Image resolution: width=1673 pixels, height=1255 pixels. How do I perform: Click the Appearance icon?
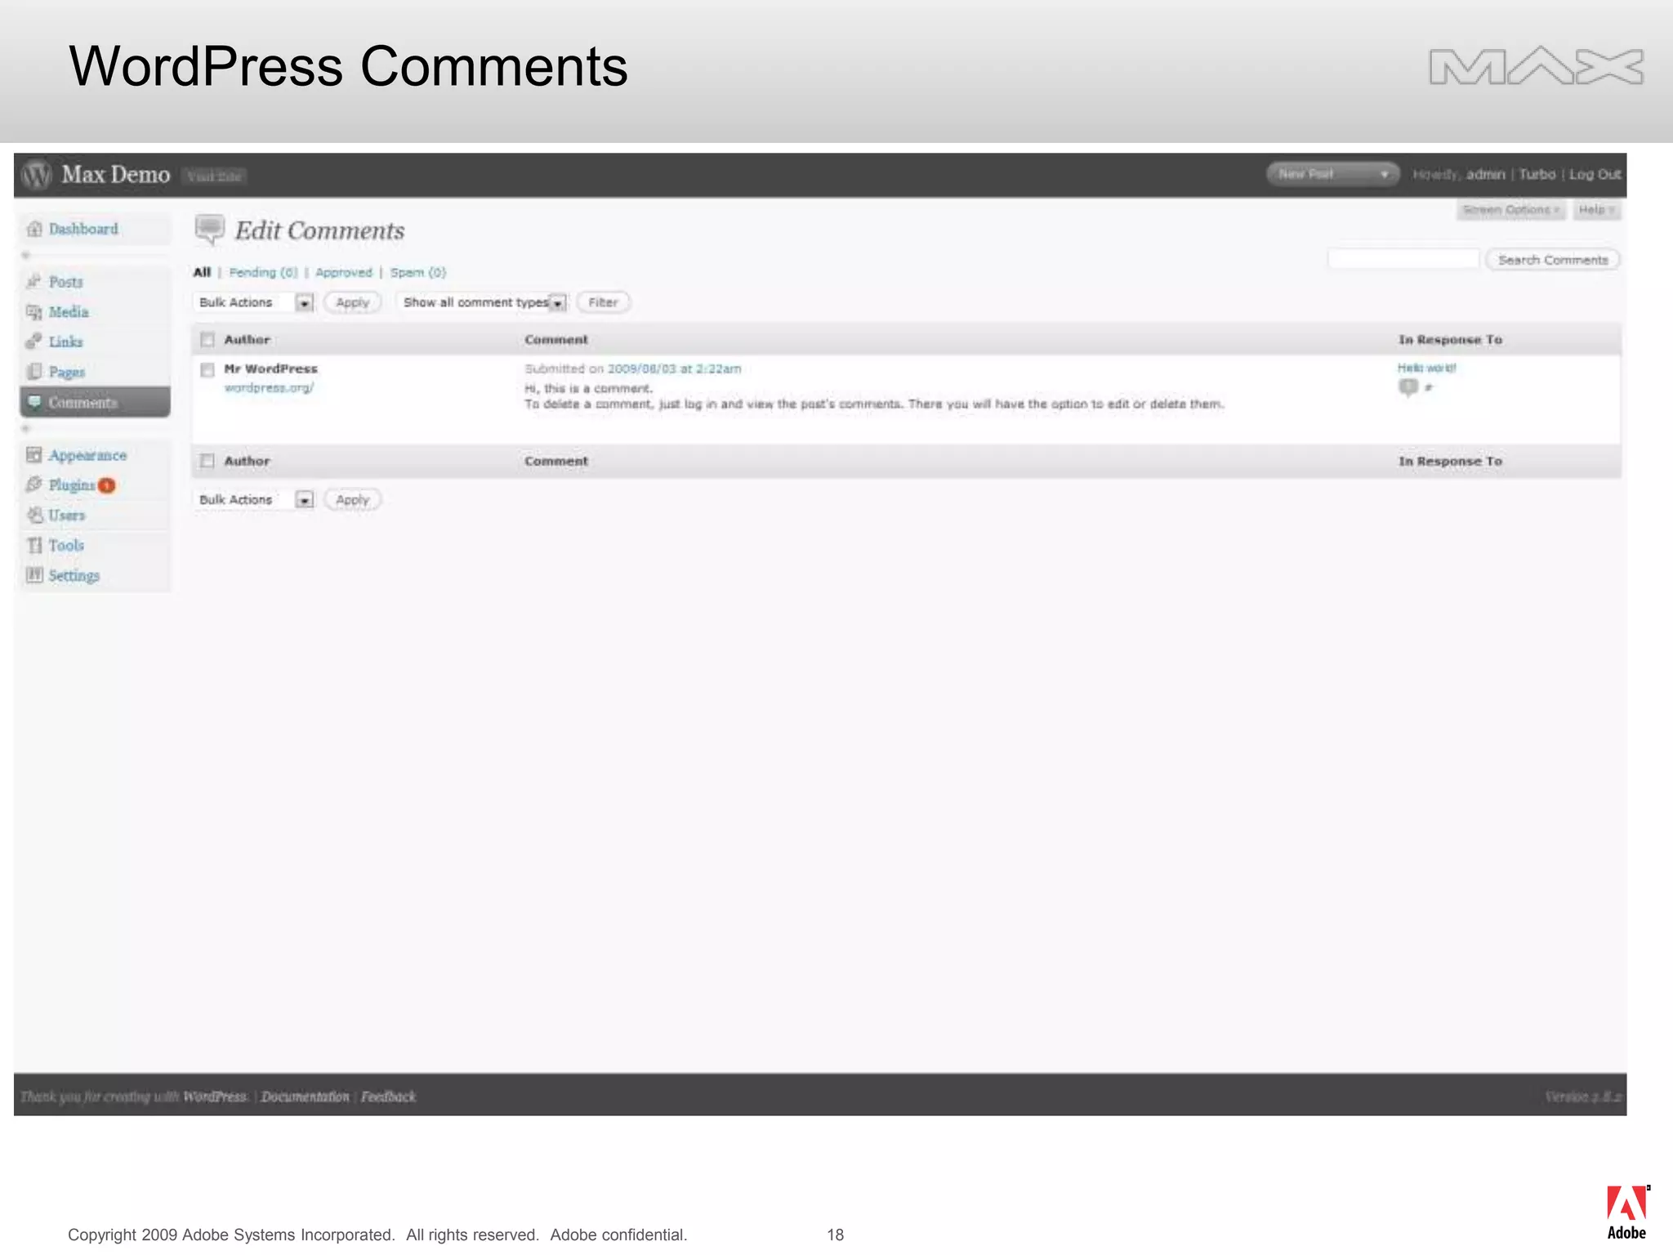pyautogui.click(x=33, y=455)
